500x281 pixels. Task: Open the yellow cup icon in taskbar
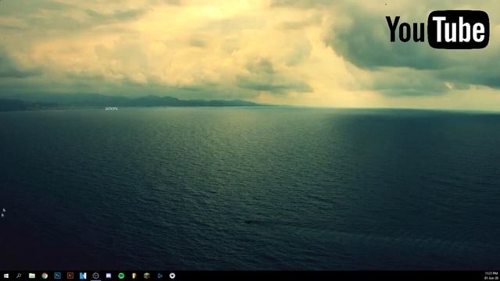[x=134, y=276]
